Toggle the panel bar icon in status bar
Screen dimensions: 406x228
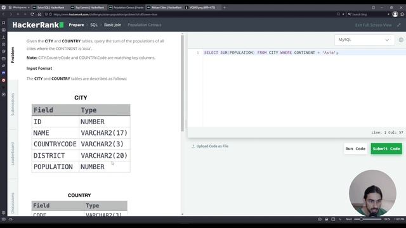tap(4, 219)
